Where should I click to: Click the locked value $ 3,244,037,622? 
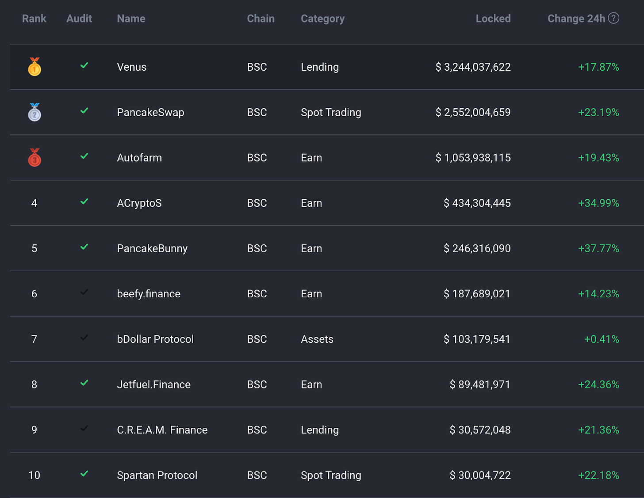[473, 67]
